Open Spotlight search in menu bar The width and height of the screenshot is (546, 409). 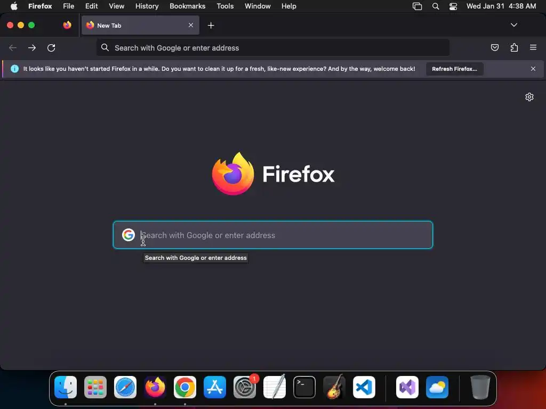435,6
